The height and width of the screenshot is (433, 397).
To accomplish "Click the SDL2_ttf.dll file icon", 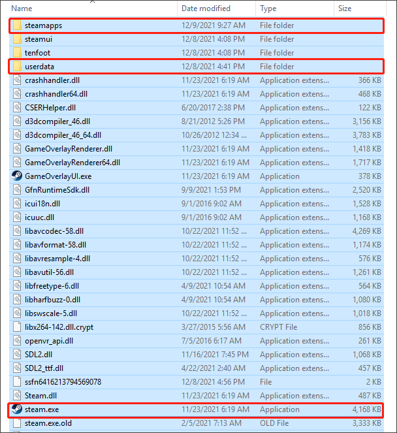I will [17, 368].
